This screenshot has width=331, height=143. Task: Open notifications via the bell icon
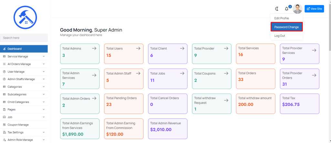point(286,9)
